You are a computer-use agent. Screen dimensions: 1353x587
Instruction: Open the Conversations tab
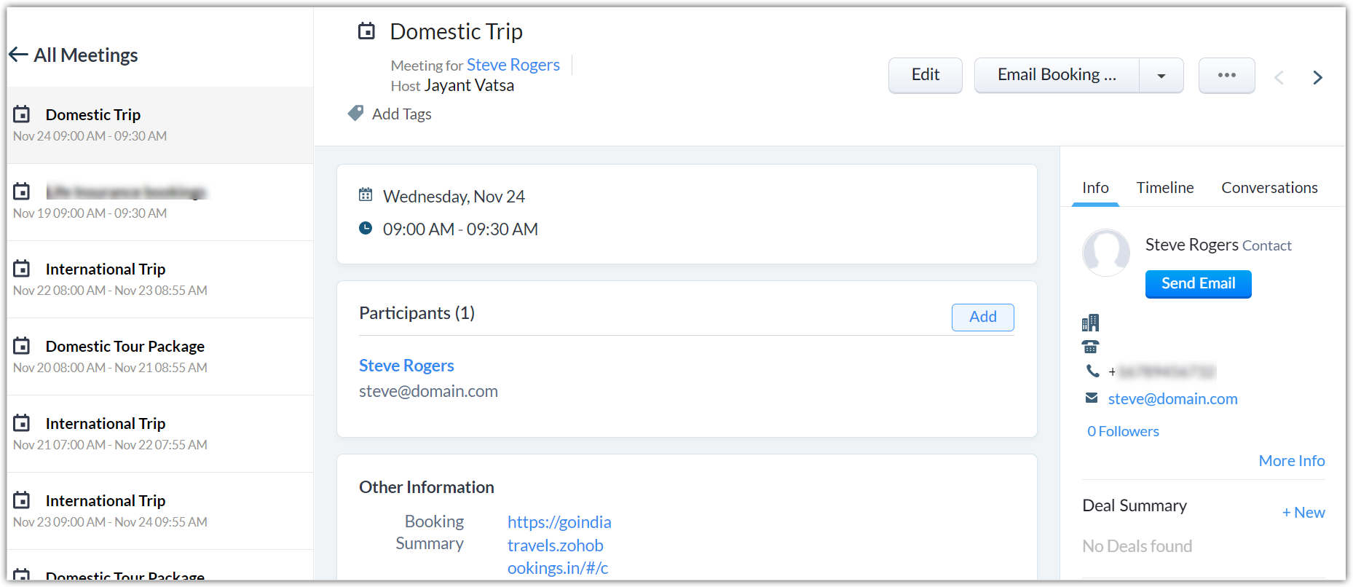coord(1269,188)
